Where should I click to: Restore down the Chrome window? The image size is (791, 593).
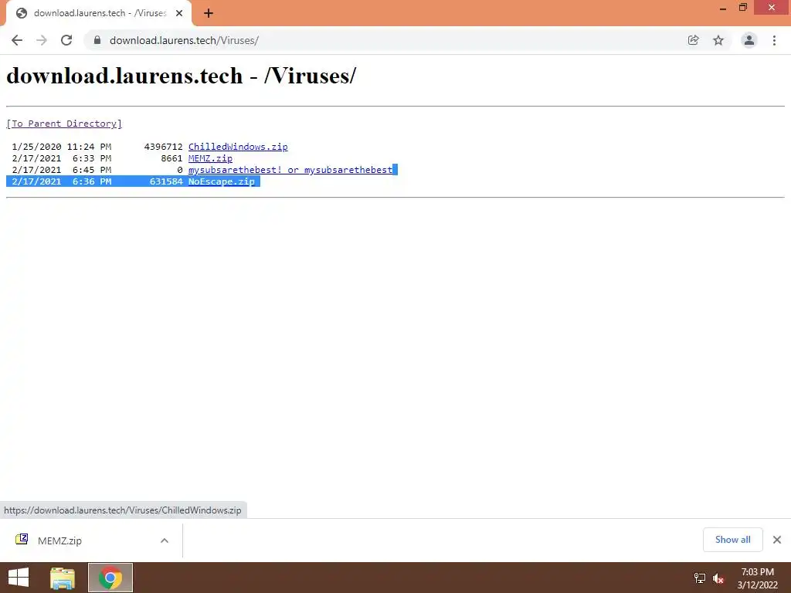742,8
